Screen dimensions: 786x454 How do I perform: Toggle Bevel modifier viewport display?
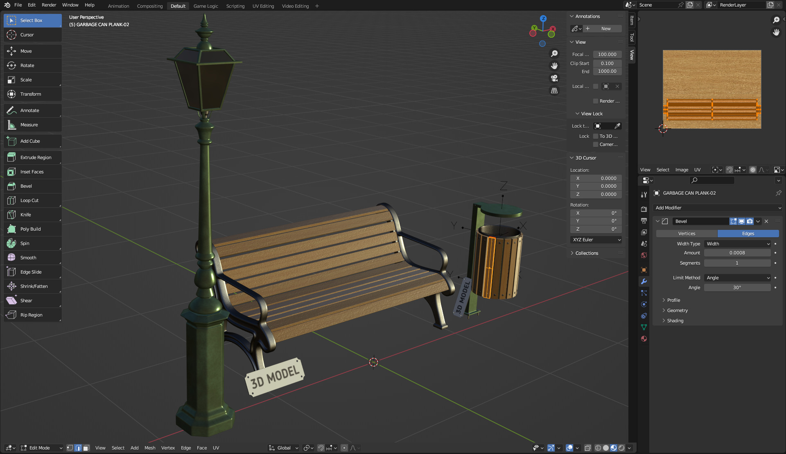pos(741,221)
